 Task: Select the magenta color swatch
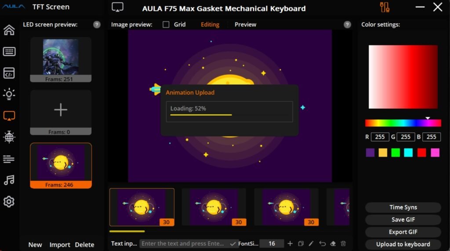435,152
